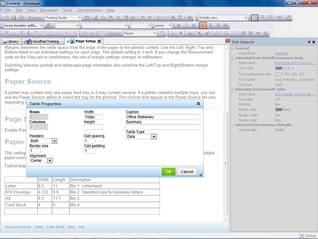Toggle right text alignment

click(x=218, y=25)
